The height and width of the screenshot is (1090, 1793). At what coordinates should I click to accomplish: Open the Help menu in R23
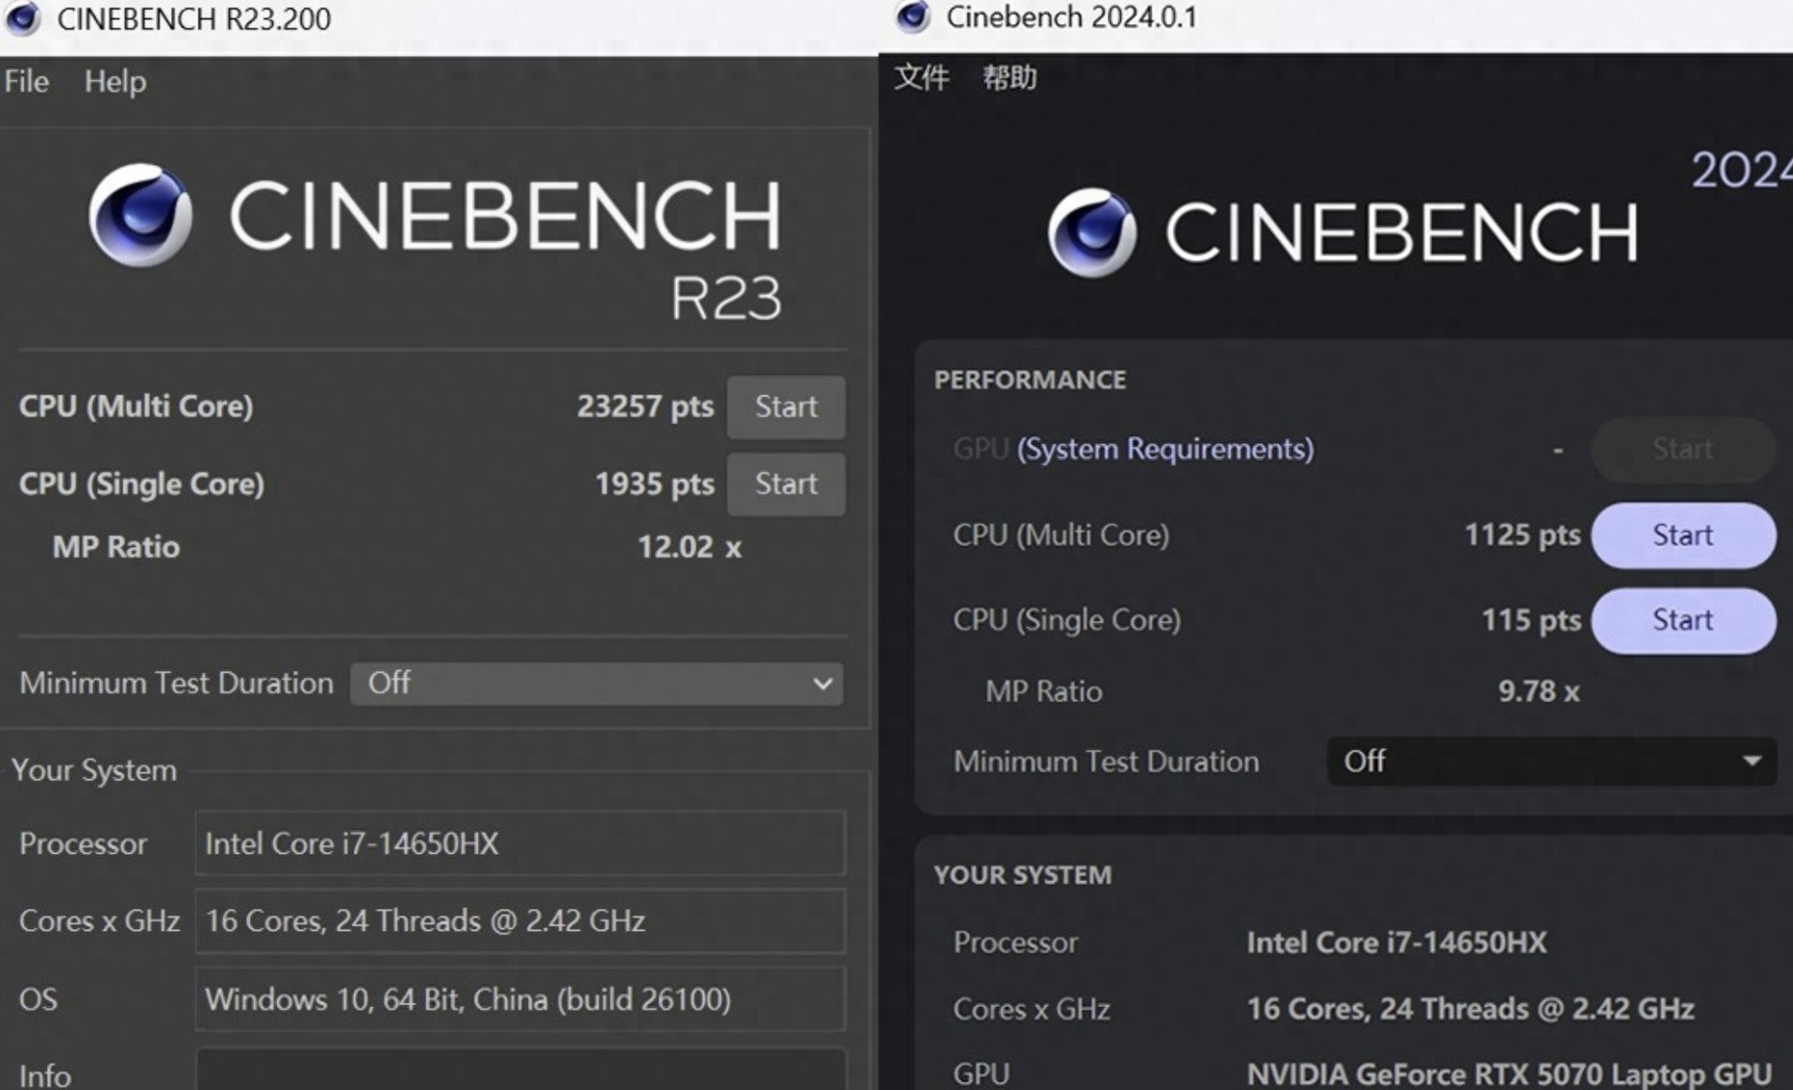pos(115,82)
